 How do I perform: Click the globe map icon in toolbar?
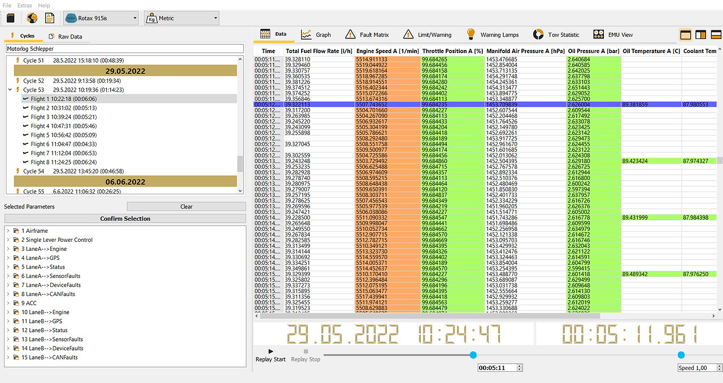tap(32, 18)
